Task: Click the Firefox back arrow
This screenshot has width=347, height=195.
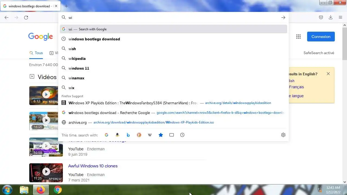Action: [x=7, y=18]
